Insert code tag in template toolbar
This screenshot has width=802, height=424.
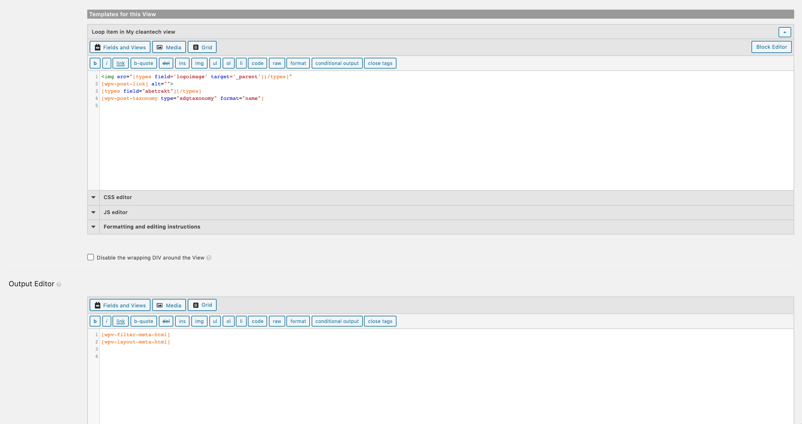pos(258,63)
